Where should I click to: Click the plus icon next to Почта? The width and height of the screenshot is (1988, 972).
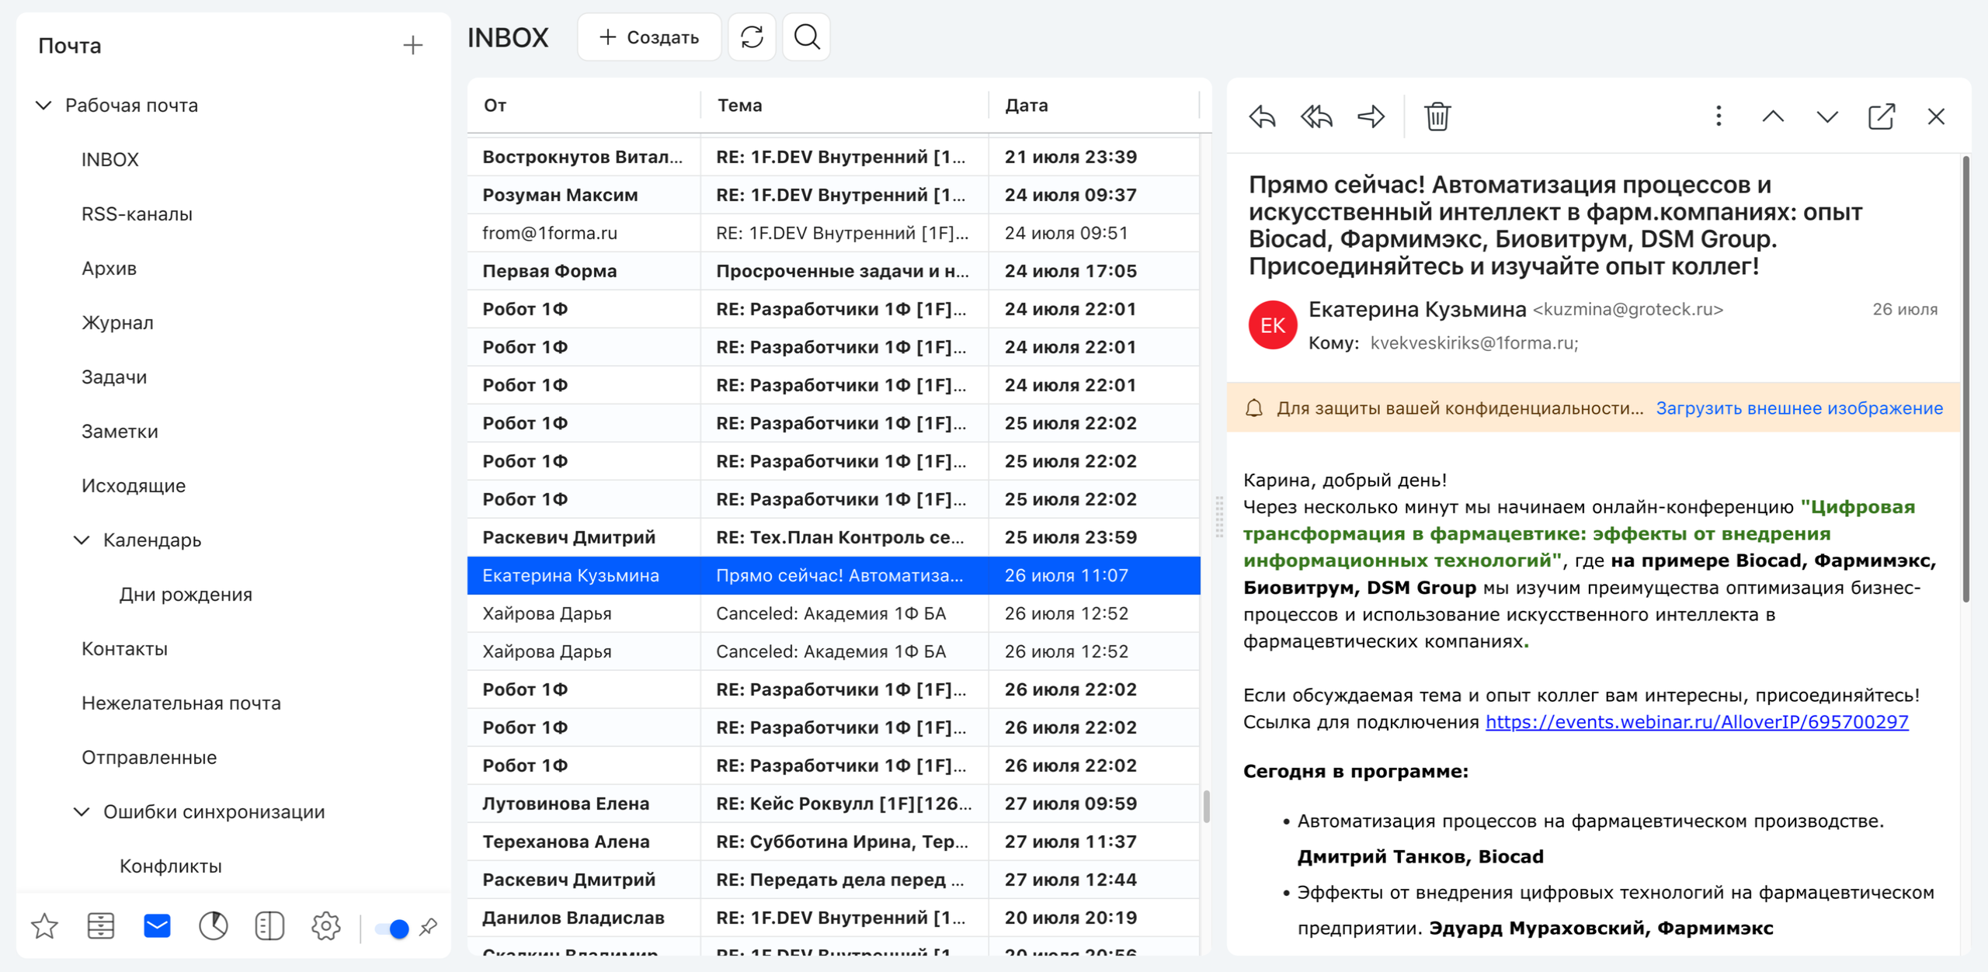tap(413, 46)
